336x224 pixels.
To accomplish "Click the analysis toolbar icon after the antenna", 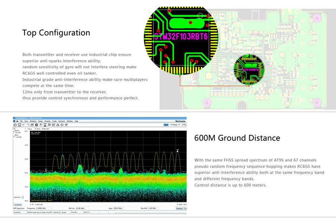I will pos(49,125).
